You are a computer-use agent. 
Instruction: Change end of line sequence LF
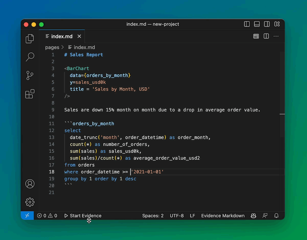click(192, 216)
